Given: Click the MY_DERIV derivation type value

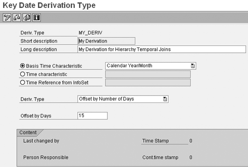Looking at the screenshot, I should [x=91, y=33].
